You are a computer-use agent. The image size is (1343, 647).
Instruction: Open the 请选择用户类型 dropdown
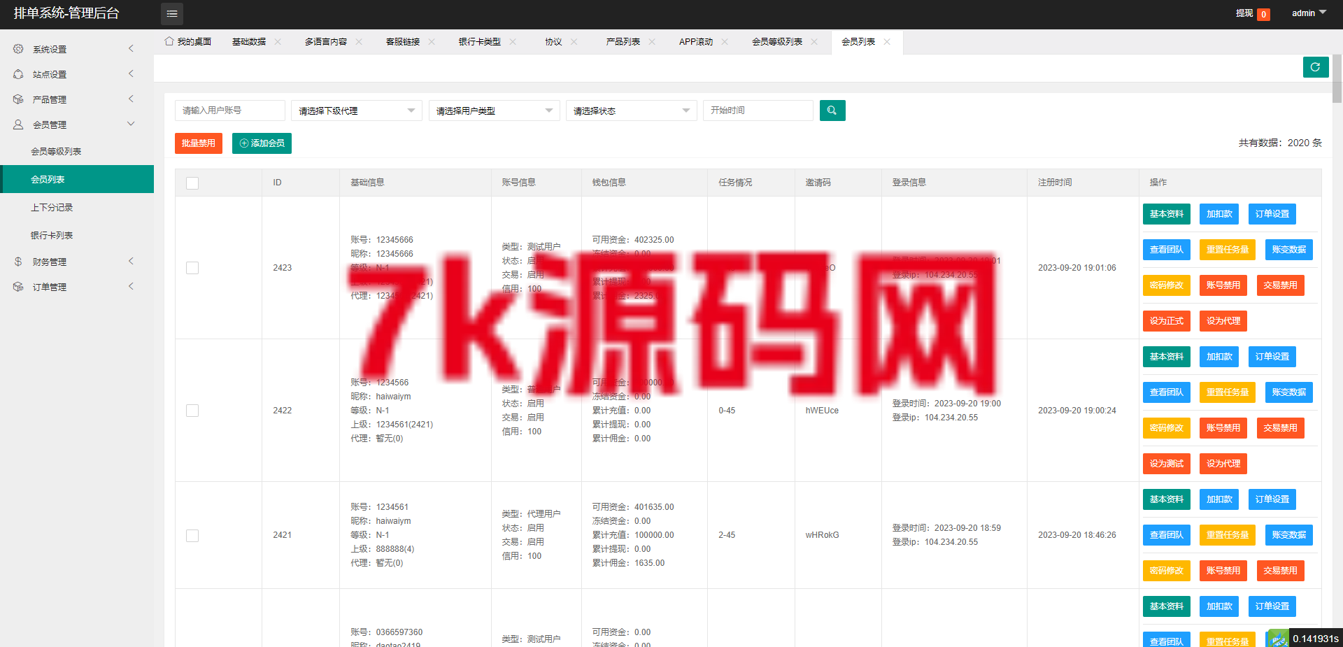click(495, 111)
